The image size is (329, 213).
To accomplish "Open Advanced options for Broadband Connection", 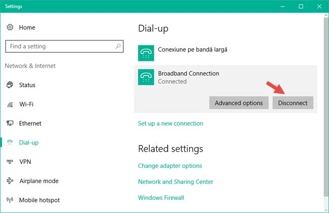I will coord(239,103).
